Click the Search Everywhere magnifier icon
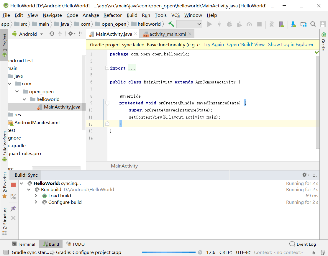Image resolution: width=328 pixels, height=256 pixels. [x=313, y=24]
